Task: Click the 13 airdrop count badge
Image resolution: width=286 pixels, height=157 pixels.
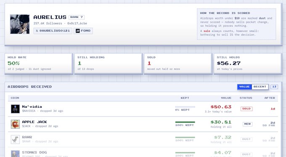Action: pos(274,87)
